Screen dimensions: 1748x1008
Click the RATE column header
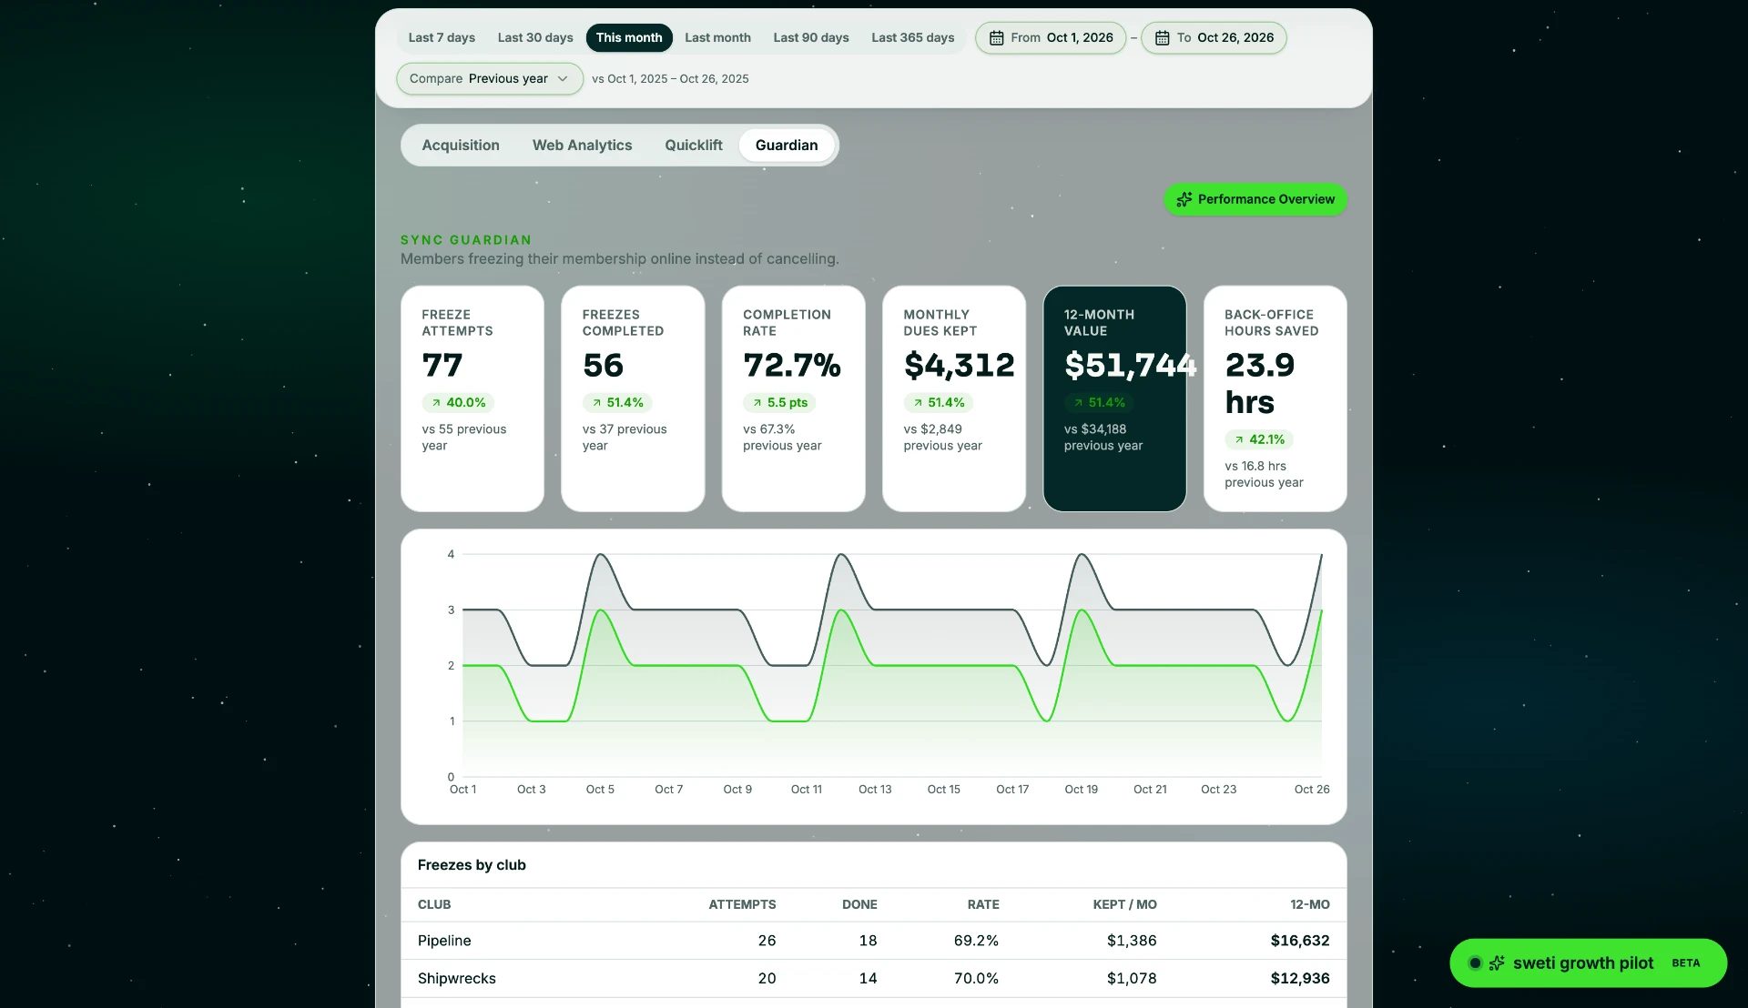pos(983,904)
